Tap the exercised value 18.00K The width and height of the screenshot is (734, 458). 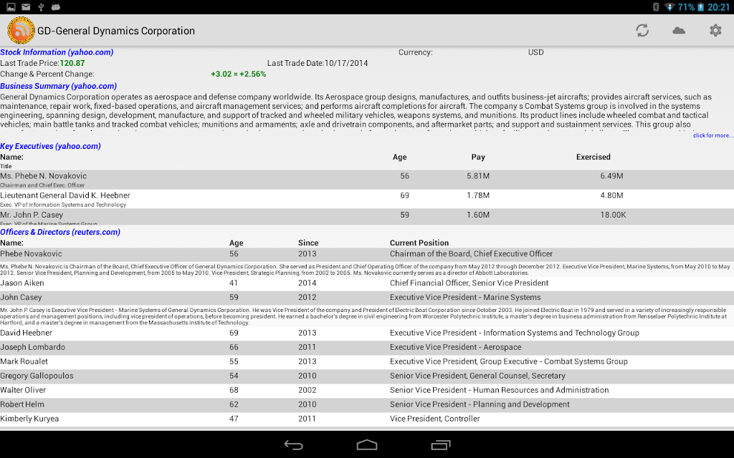tap(614, 215)
